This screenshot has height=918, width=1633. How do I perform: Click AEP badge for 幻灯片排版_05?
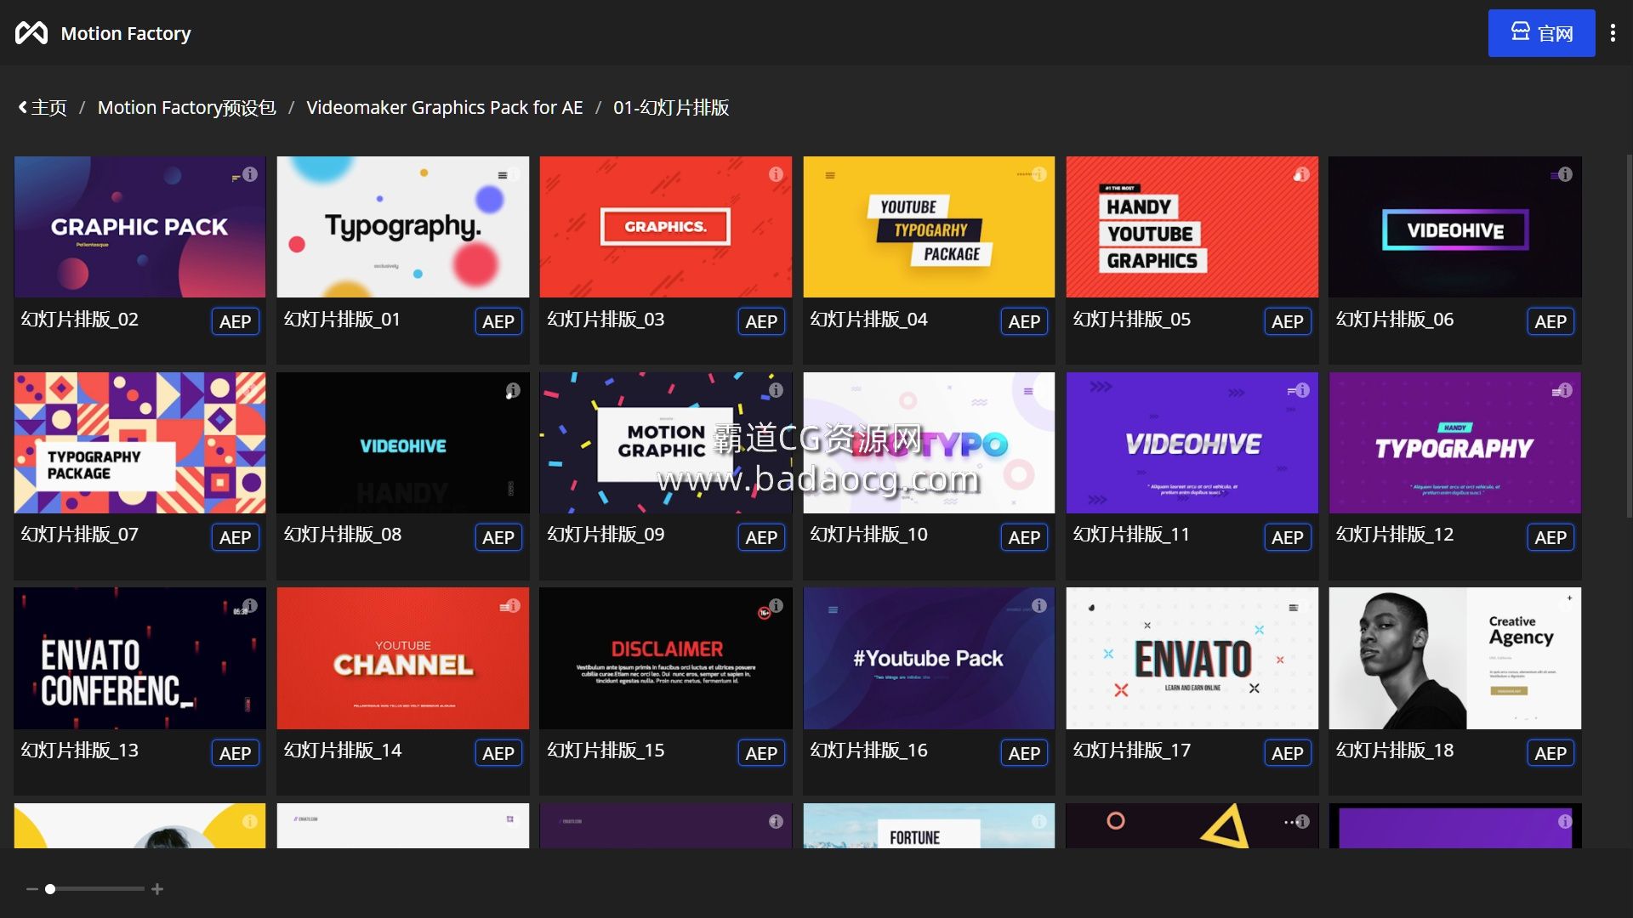pyautogui.click(x=1288, y=321)
